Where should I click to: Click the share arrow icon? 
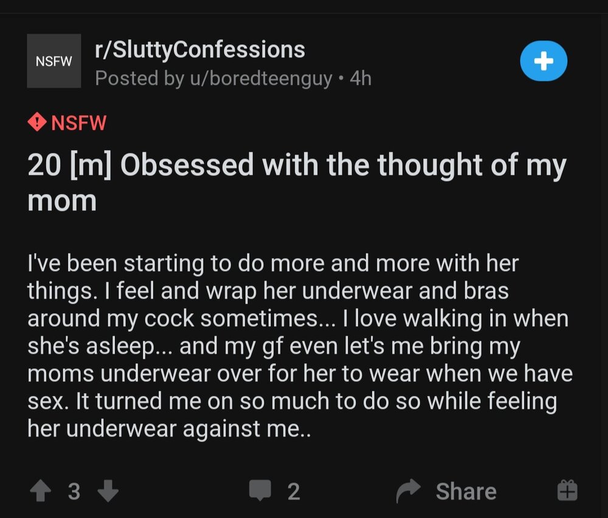pyautogui.click(x=409, y=491)
